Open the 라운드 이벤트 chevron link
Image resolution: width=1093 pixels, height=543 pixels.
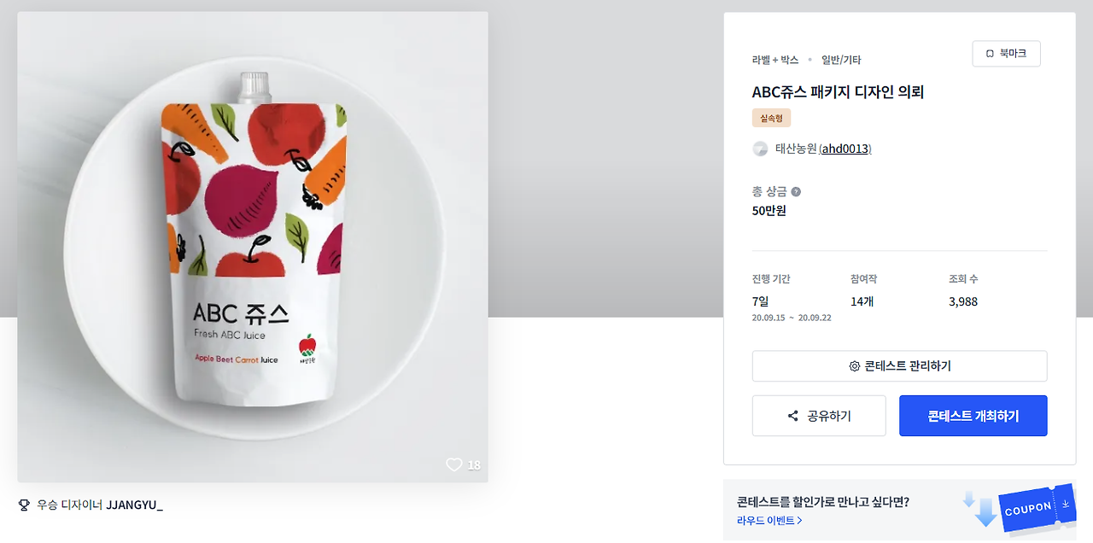(769, 520)
